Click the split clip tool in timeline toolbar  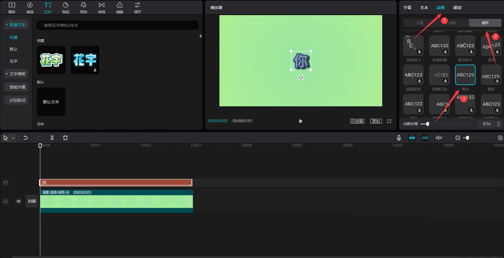click(52, 138)
